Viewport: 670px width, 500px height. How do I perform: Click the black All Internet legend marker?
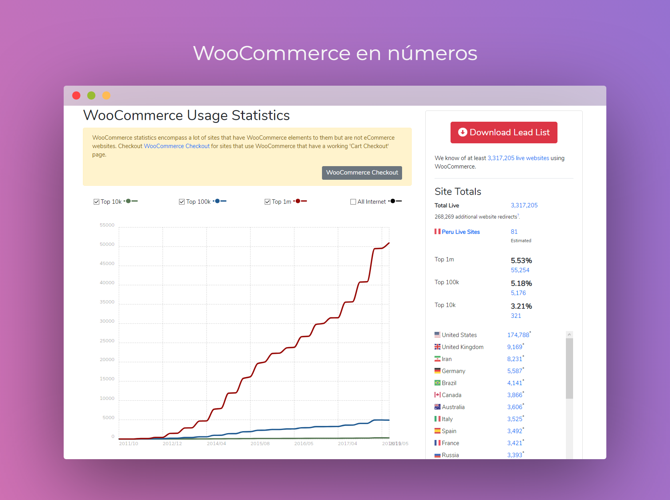click(395, 201)
